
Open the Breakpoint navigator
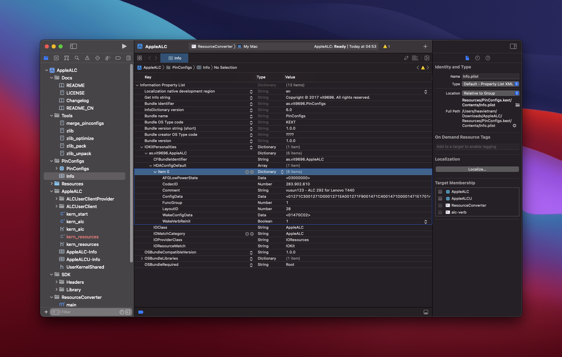(x=118, y=58)
